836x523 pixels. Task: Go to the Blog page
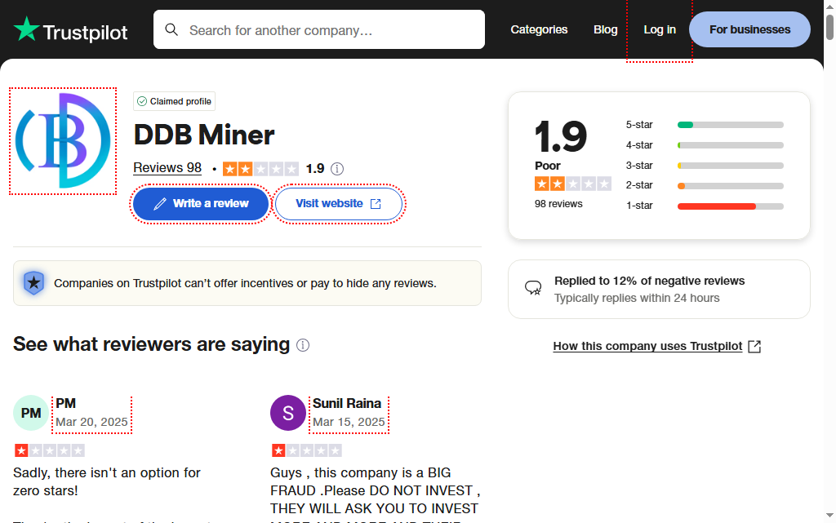606,30
